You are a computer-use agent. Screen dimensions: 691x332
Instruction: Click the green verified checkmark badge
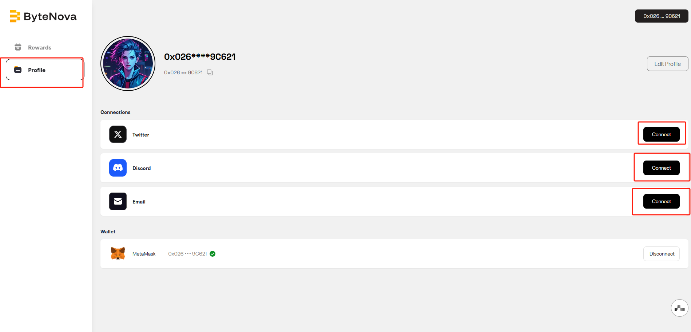pyautogui.click(x=213, y=254)
